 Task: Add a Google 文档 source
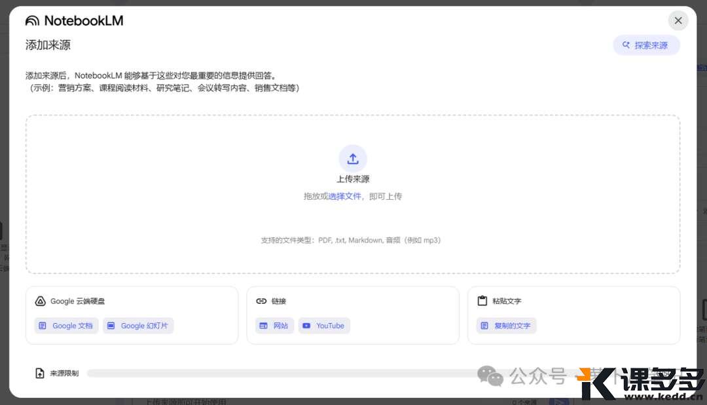click(66, 326)
